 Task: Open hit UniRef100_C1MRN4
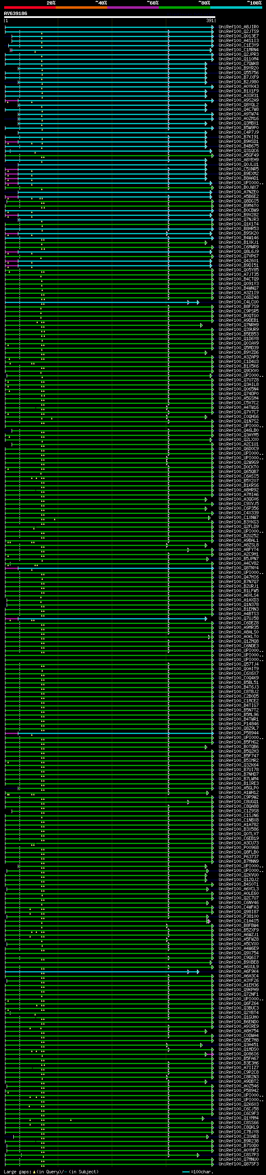click(x=238, y=50)
